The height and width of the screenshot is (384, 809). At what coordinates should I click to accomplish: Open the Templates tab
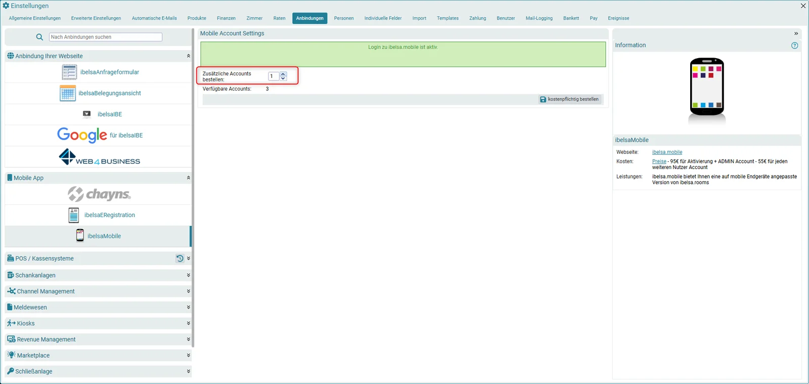(x=447, y=18)
